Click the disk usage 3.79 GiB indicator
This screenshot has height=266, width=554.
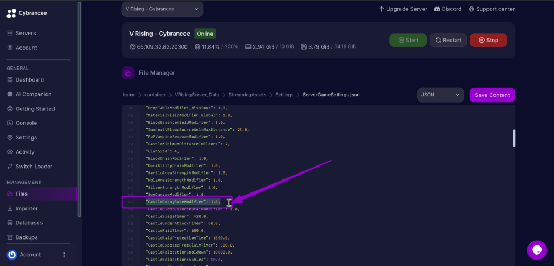click(328, 46)
